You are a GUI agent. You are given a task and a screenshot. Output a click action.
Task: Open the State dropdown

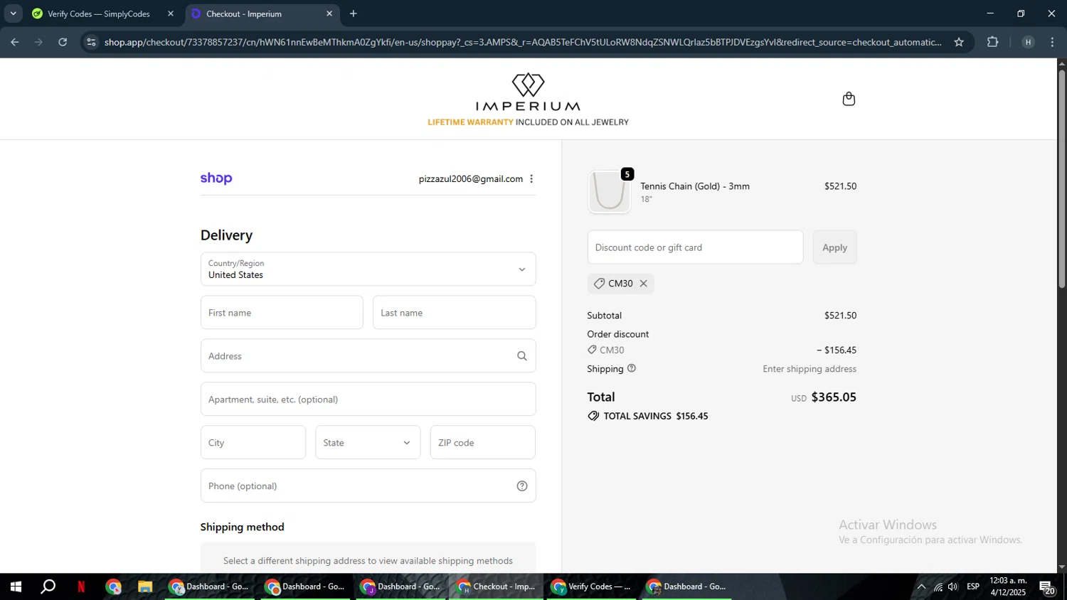[368, 443]
